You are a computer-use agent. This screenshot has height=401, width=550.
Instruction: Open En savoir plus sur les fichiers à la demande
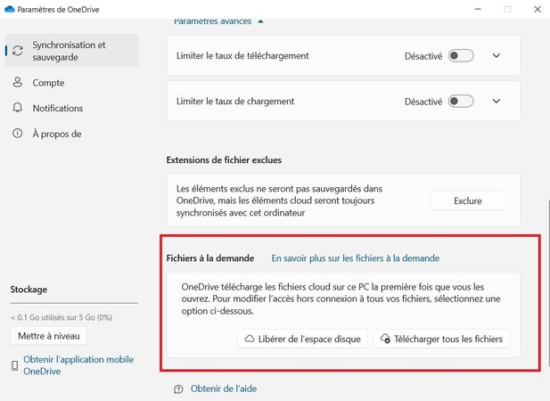pos(356,258)
